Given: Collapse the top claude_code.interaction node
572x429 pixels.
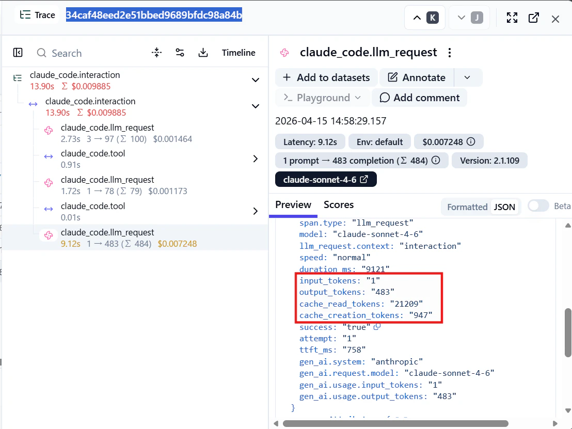Looking at the screenshot, I should (256, 80).
